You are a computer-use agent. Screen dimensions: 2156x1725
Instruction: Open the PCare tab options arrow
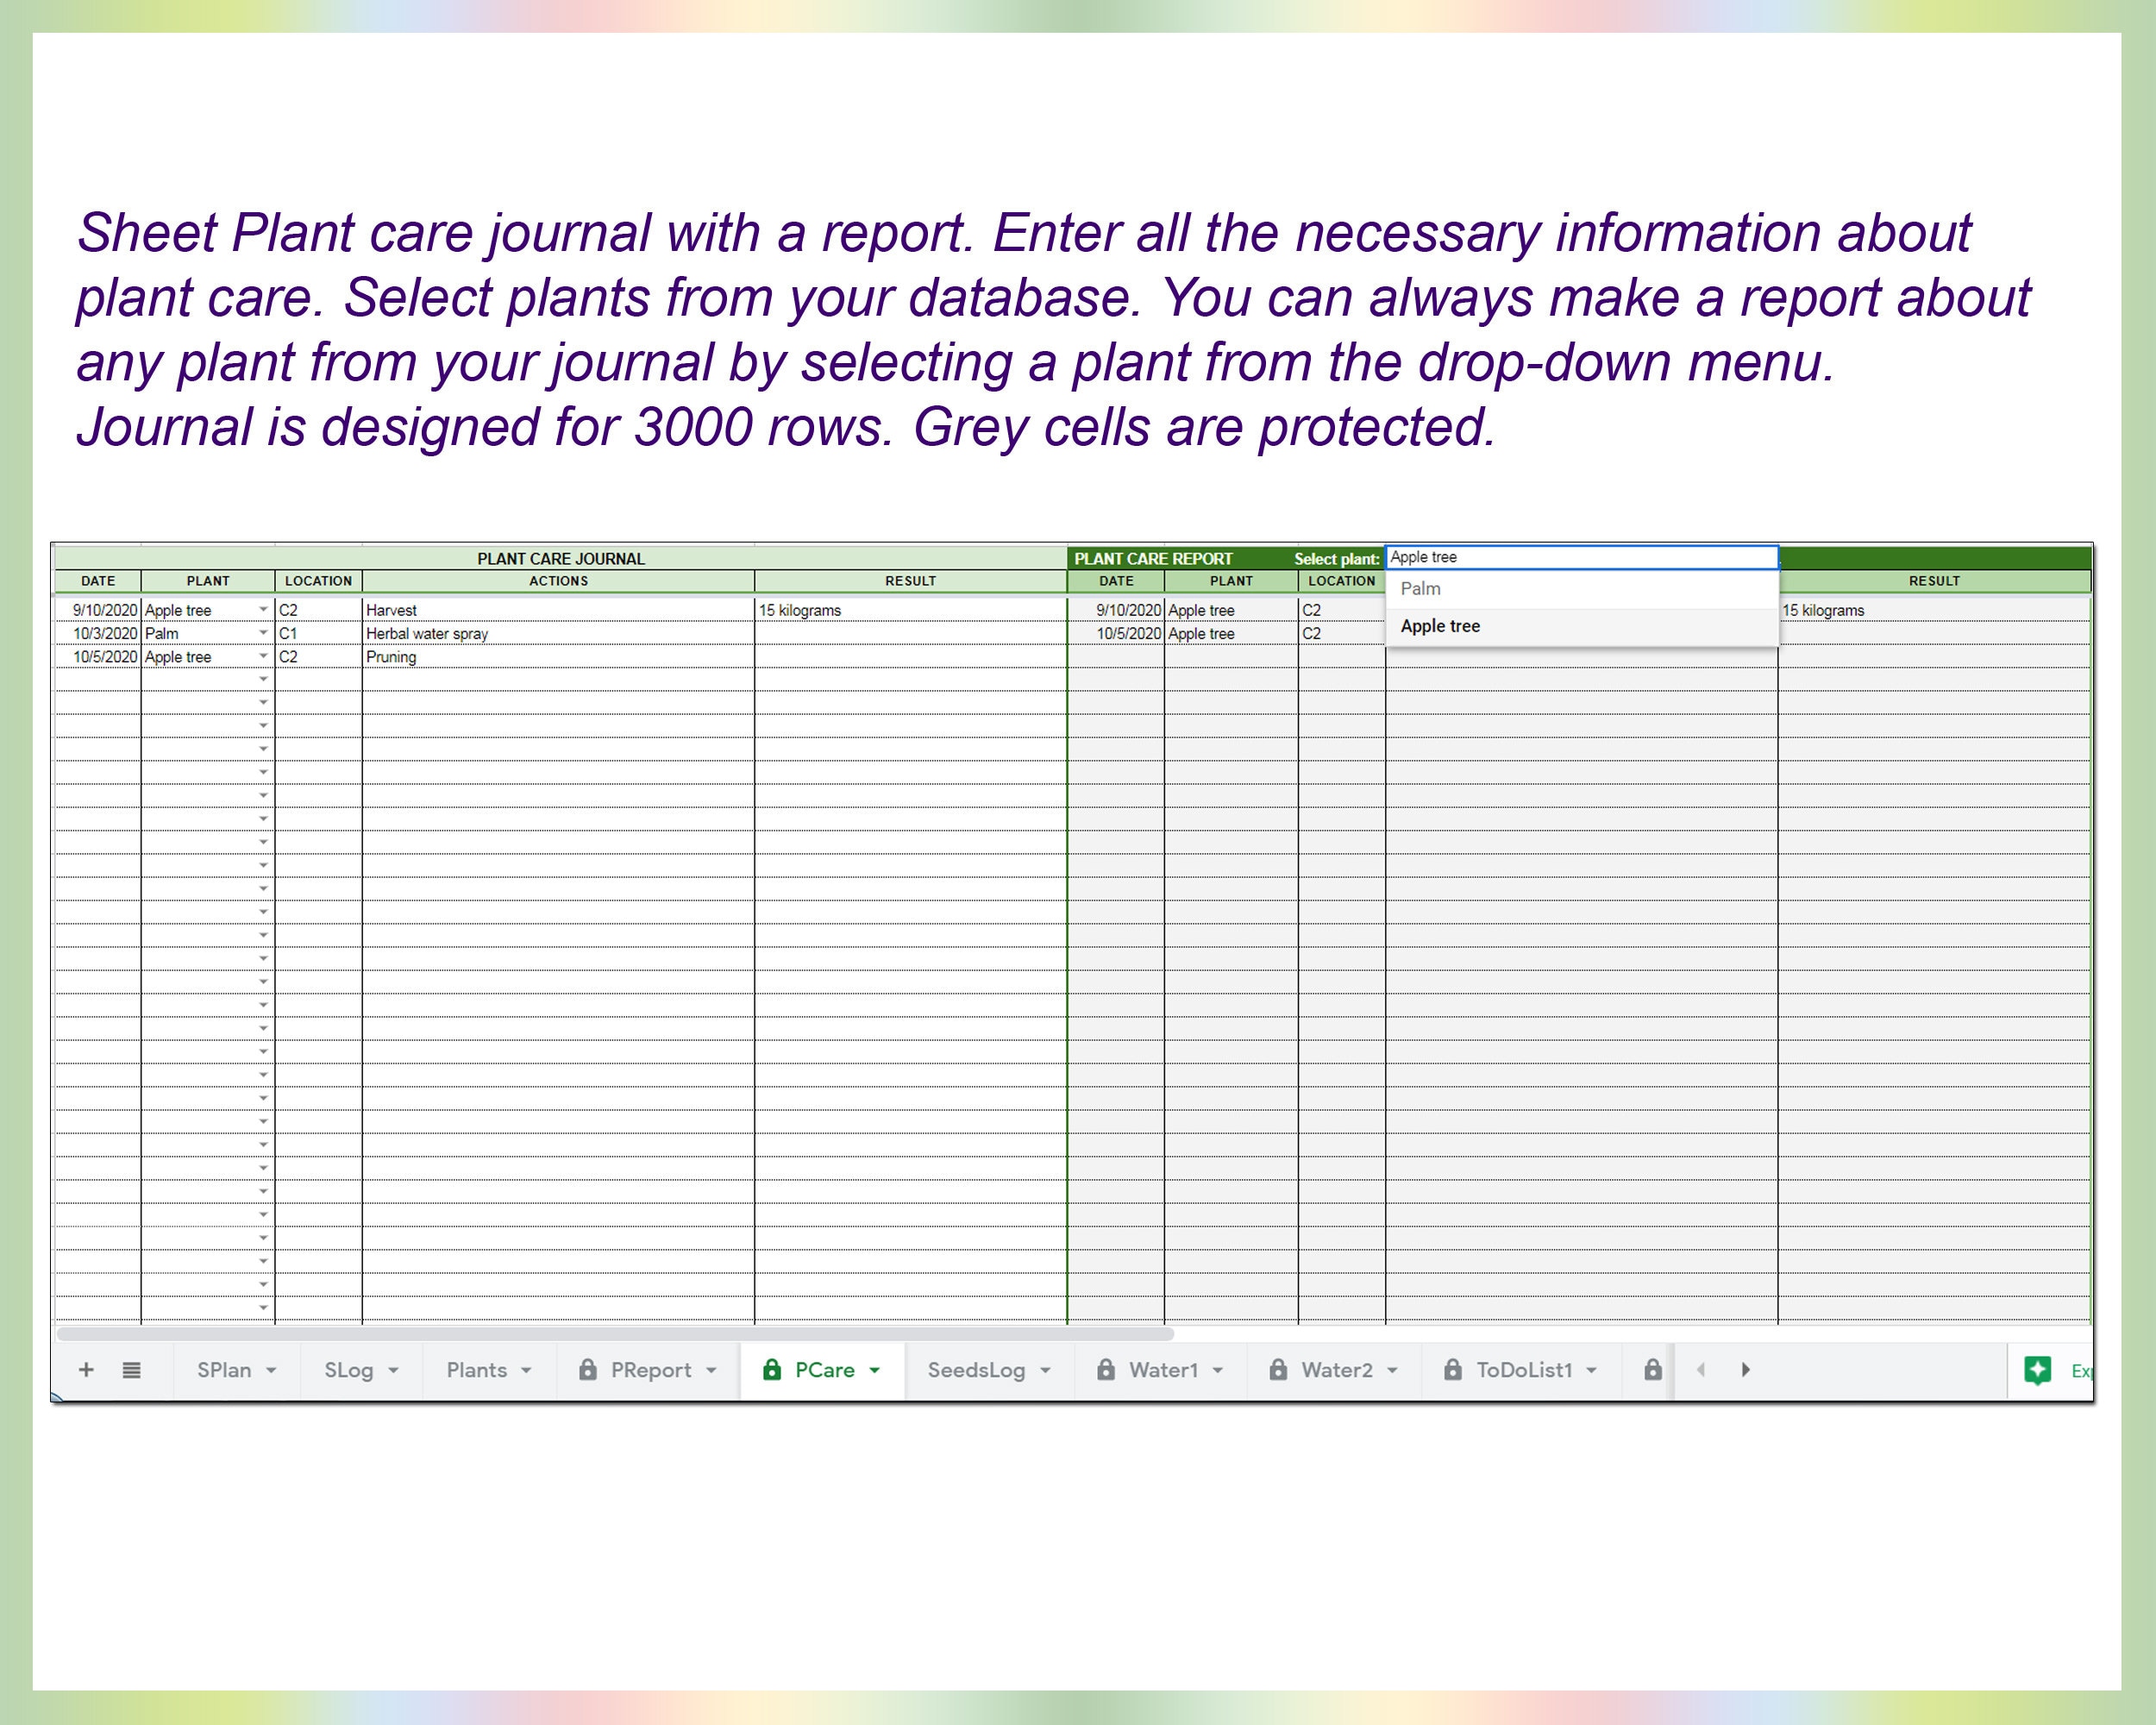click(874, 1371)
